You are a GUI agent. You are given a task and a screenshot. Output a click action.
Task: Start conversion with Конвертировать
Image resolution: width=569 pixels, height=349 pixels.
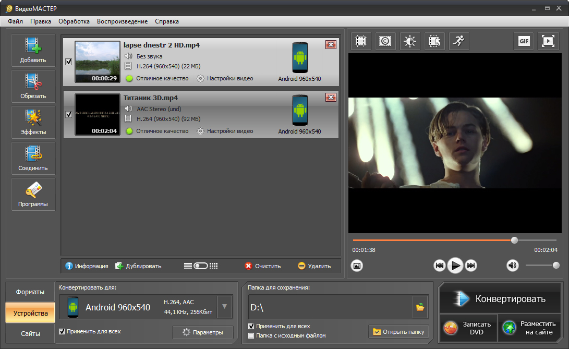pyautogui.click(x=500, y=298)
